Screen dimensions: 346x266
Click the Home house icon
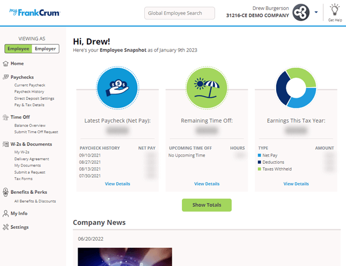coord(6,64)
